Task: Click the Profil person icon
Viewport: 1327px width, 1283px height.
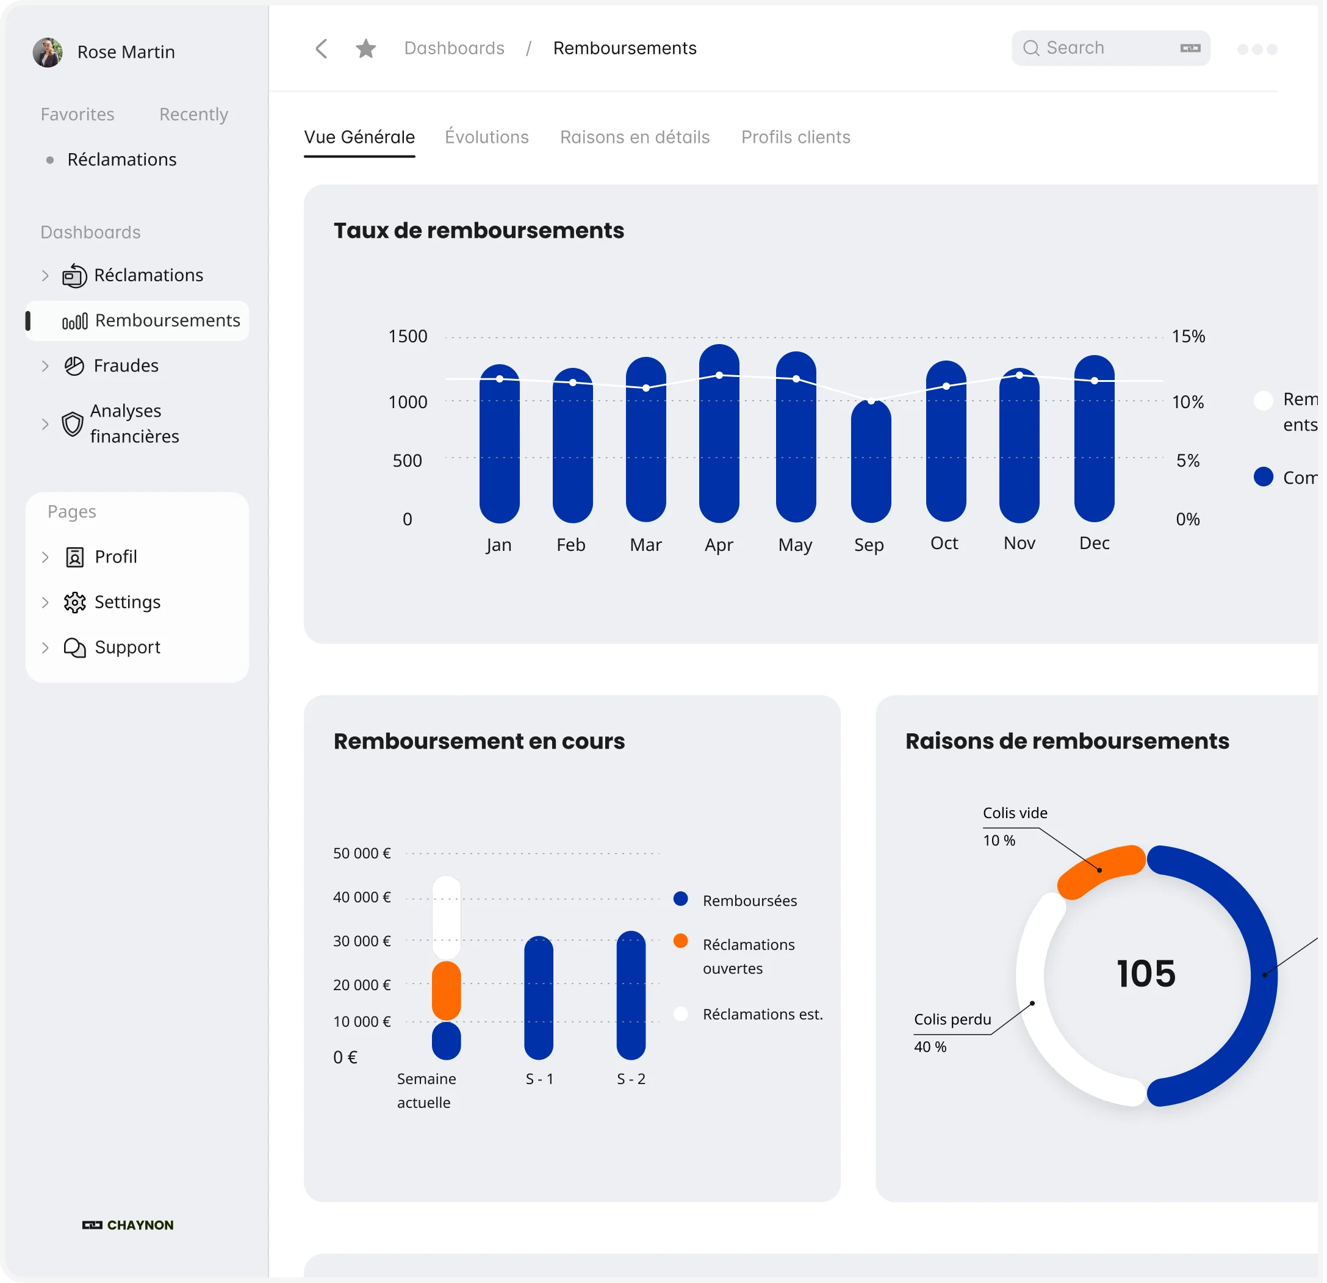Action: coord(74,557)
